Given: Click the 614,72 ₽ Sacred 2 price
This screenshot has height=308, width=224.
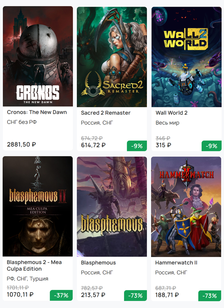Looking at the screenshot, I should [93, 145].
